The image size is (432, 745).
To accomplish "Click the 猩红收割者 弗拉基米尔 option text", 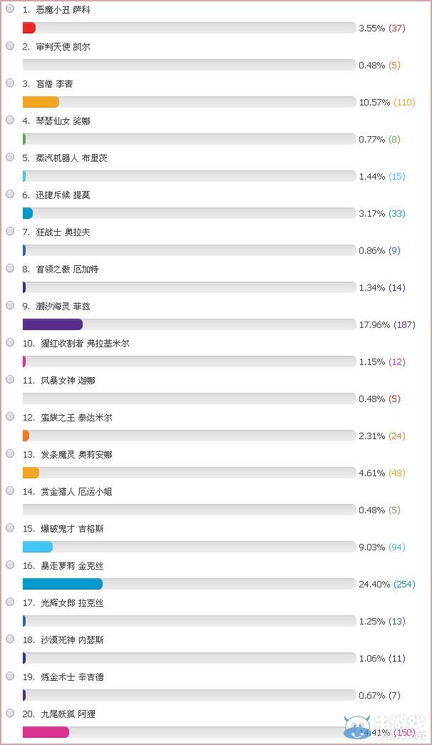I will pos(83,344).
